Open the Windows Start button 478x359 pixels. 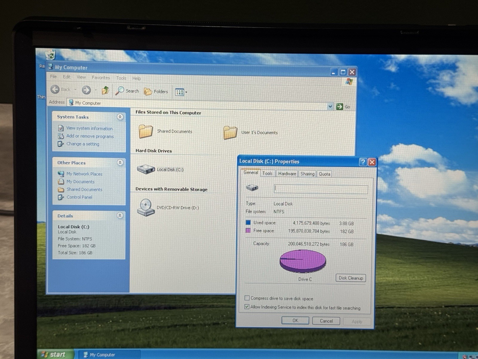(56, 354)
